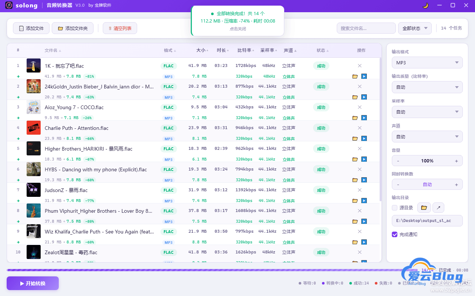Click file list vertical scrollbar
This screenshot has width=475, height=296.
click(x=381, y=129)
